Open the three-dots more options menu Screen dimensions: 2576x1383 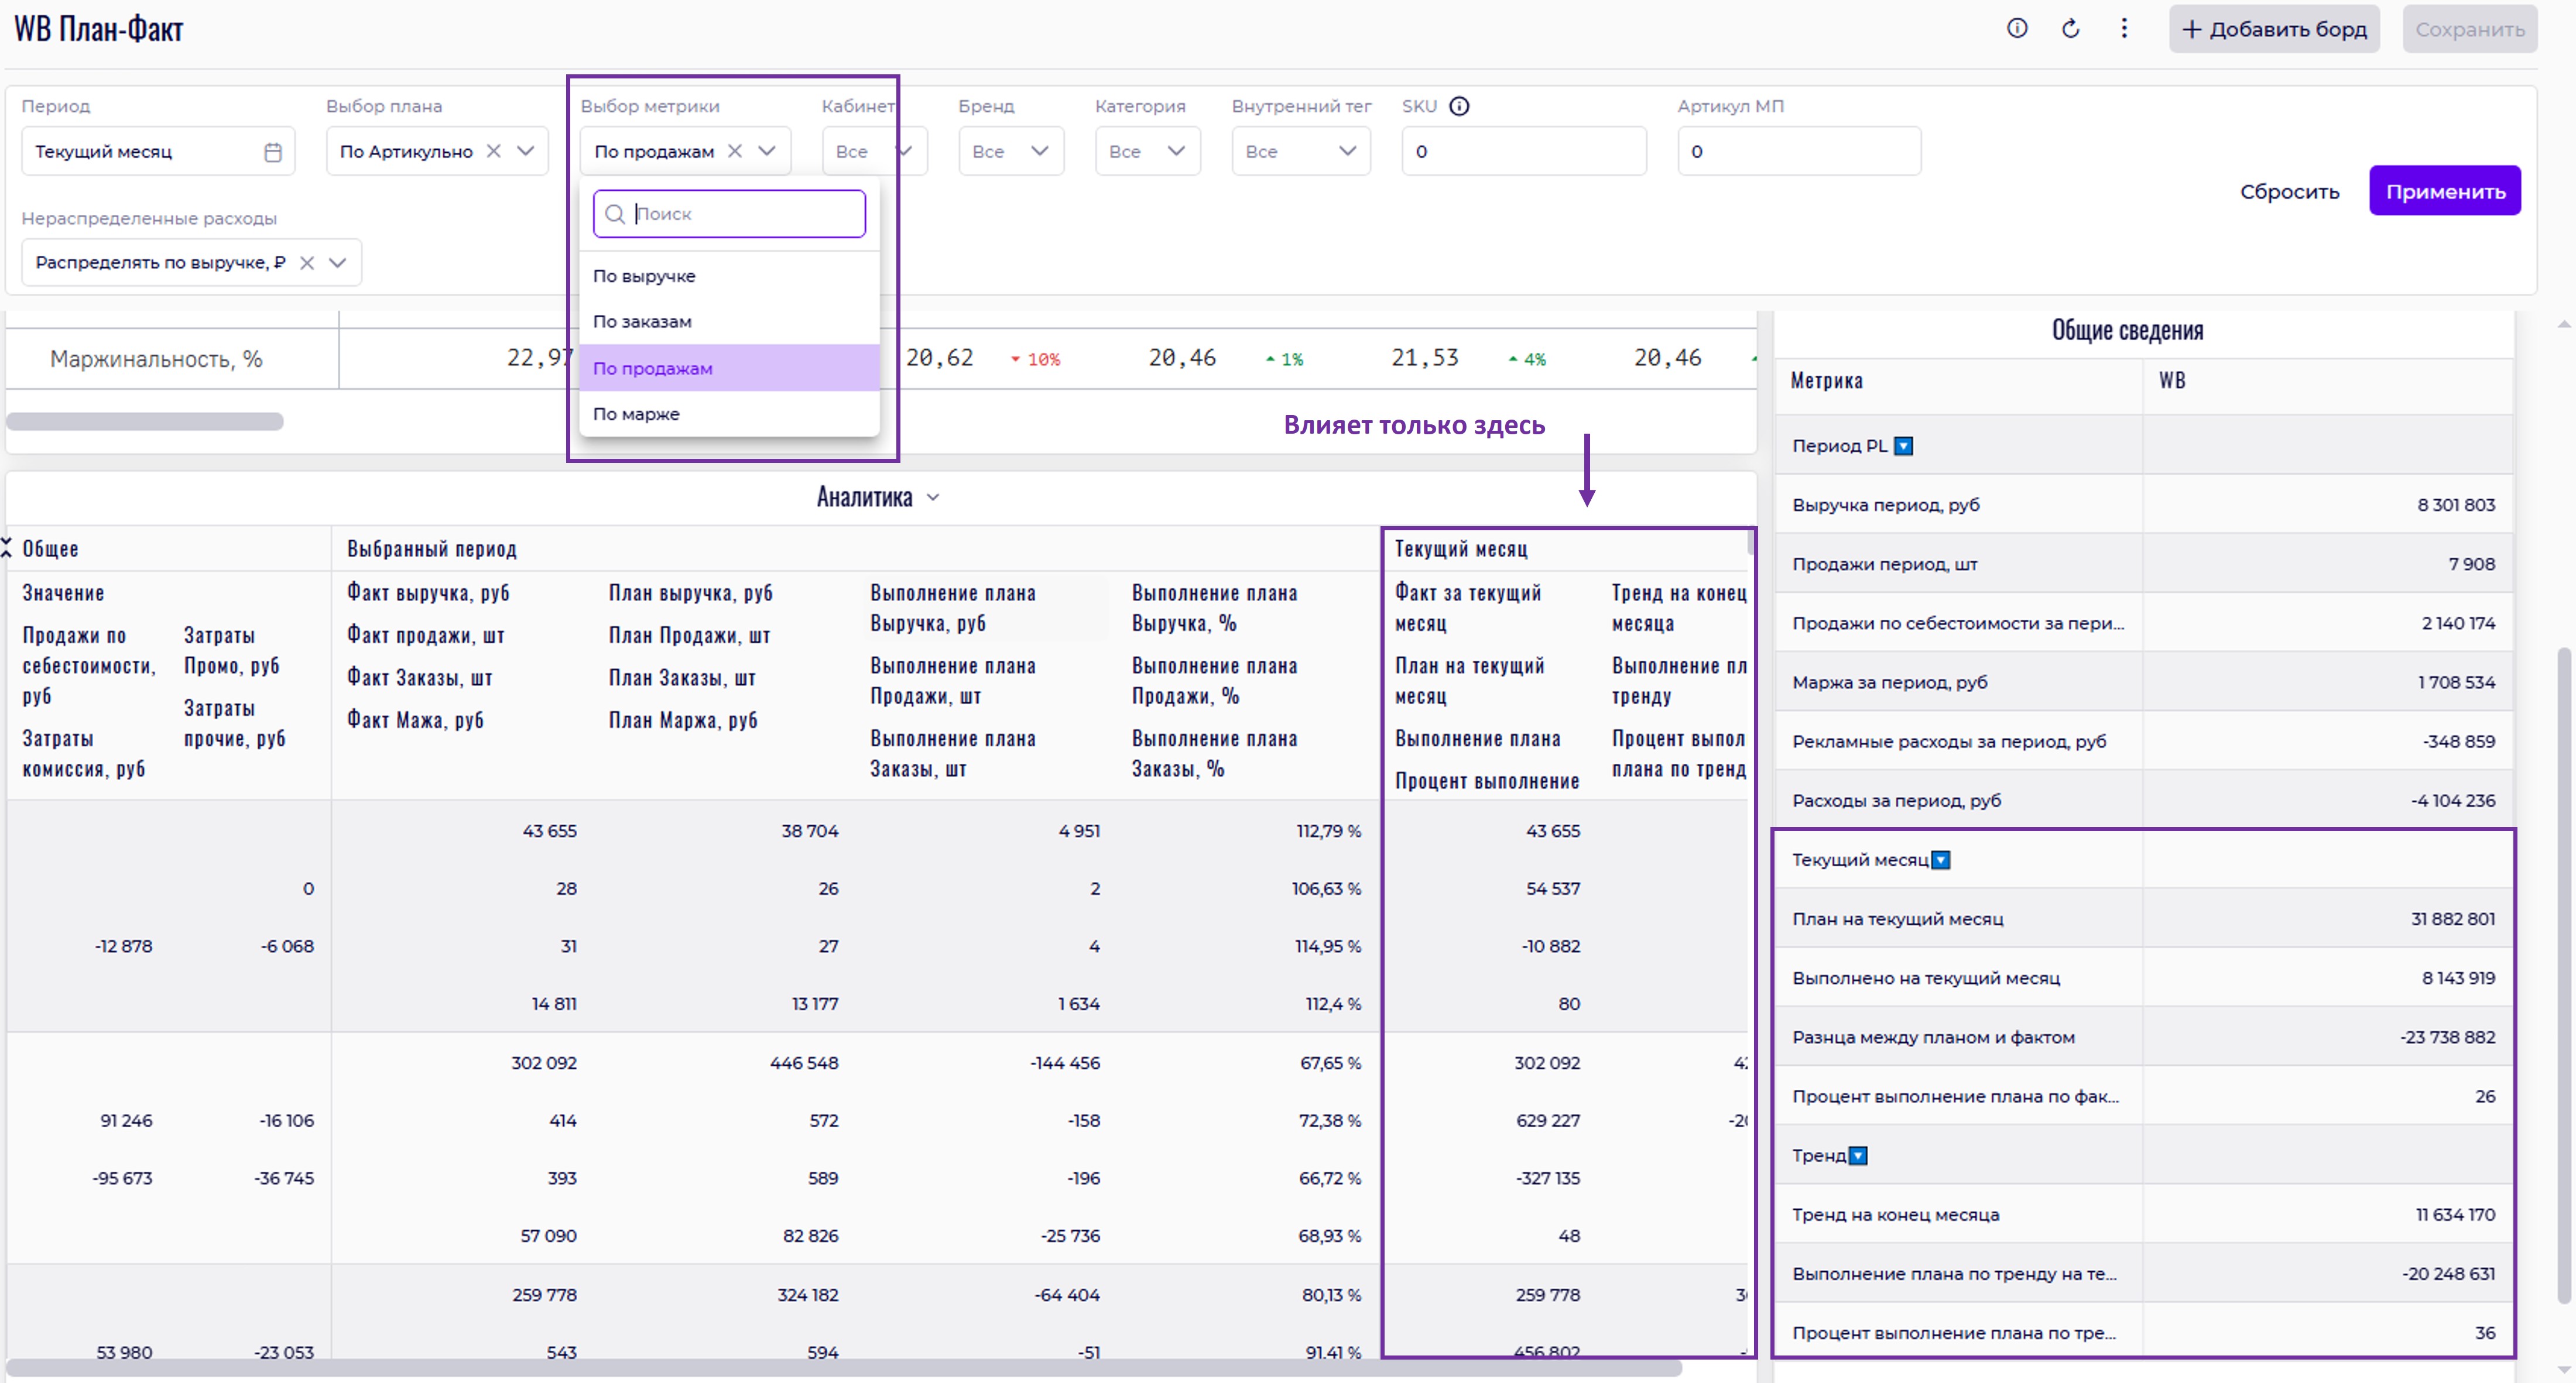[2124, 28]
